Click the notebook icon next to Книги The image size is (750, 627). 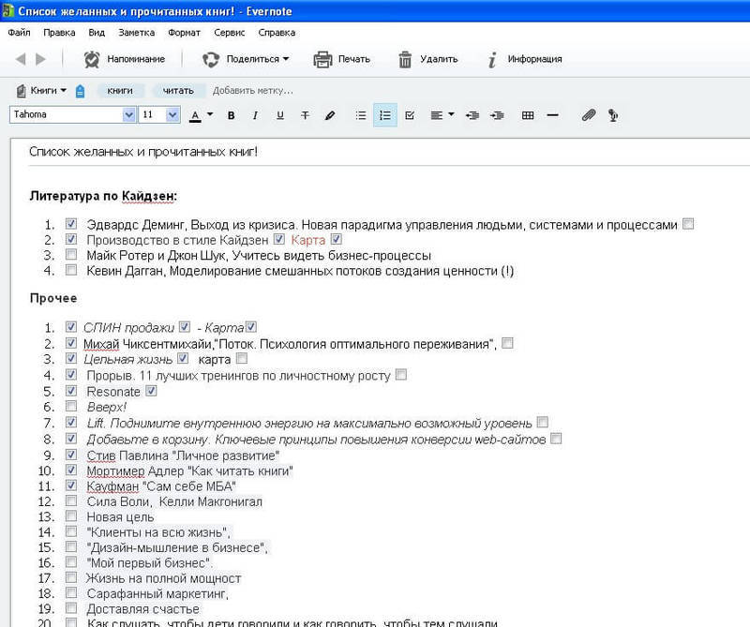[21, 90]
